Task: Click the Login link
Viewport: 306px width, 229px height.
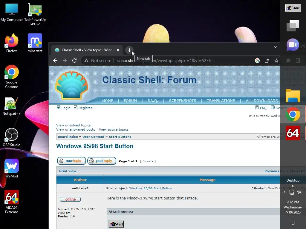Action: (63, 108)
